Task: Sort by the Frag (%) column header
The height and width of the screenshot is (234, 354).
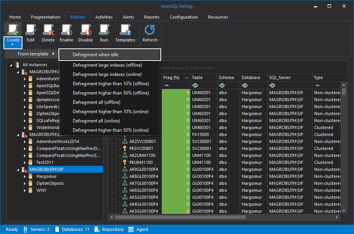Action: (176, 77)
